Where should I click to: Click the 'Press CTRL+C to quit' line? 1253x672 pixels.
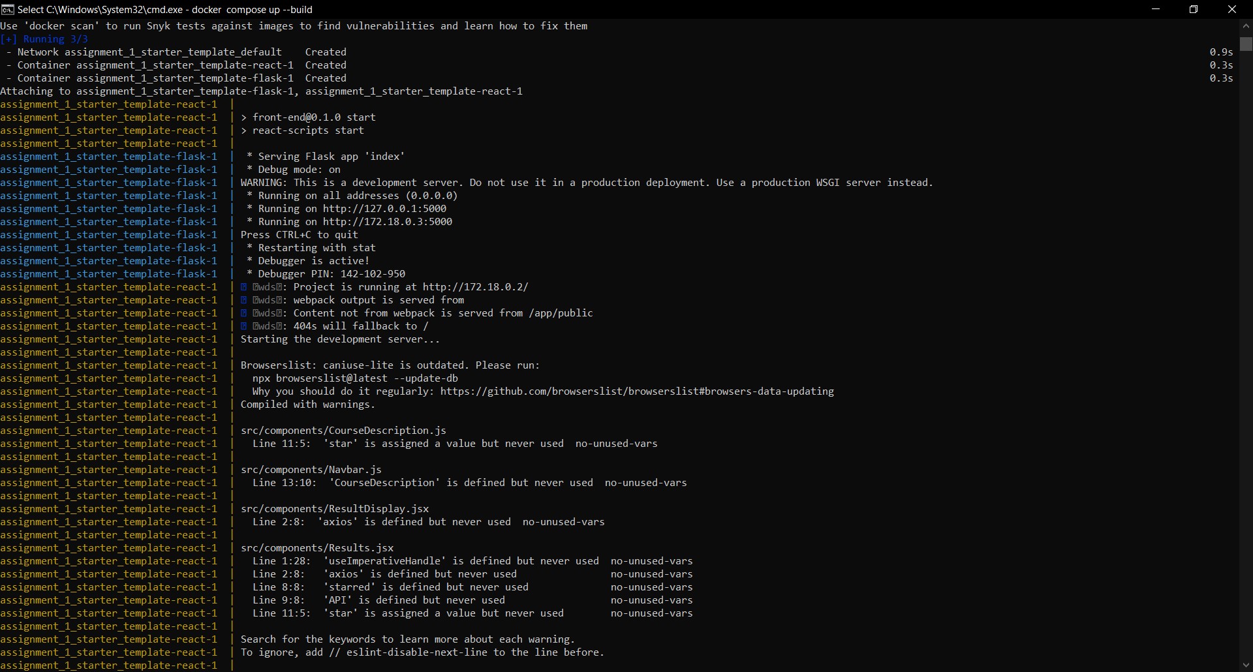point(299,235)
